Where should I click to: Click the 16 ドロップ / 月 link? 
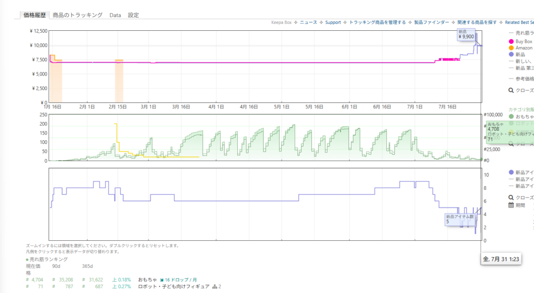pyautogui.click(x=181, y=280)
